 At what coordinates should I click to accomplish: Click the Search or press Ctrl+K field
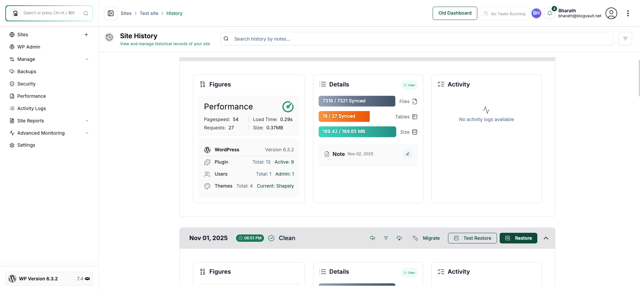coord(49,13)
